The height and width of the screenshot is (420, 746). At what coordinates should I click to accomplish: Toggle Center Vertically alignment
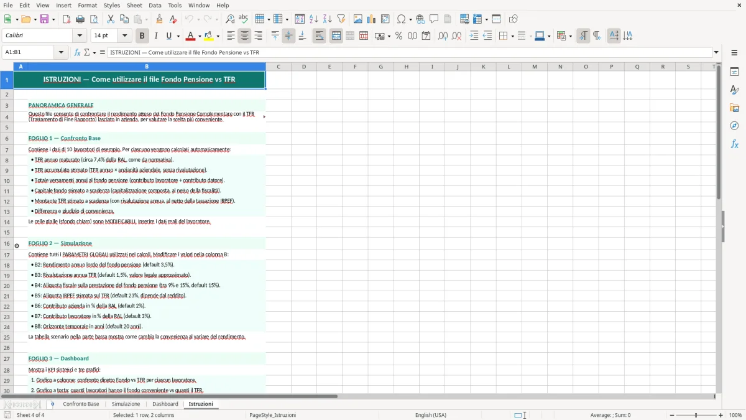288,36
